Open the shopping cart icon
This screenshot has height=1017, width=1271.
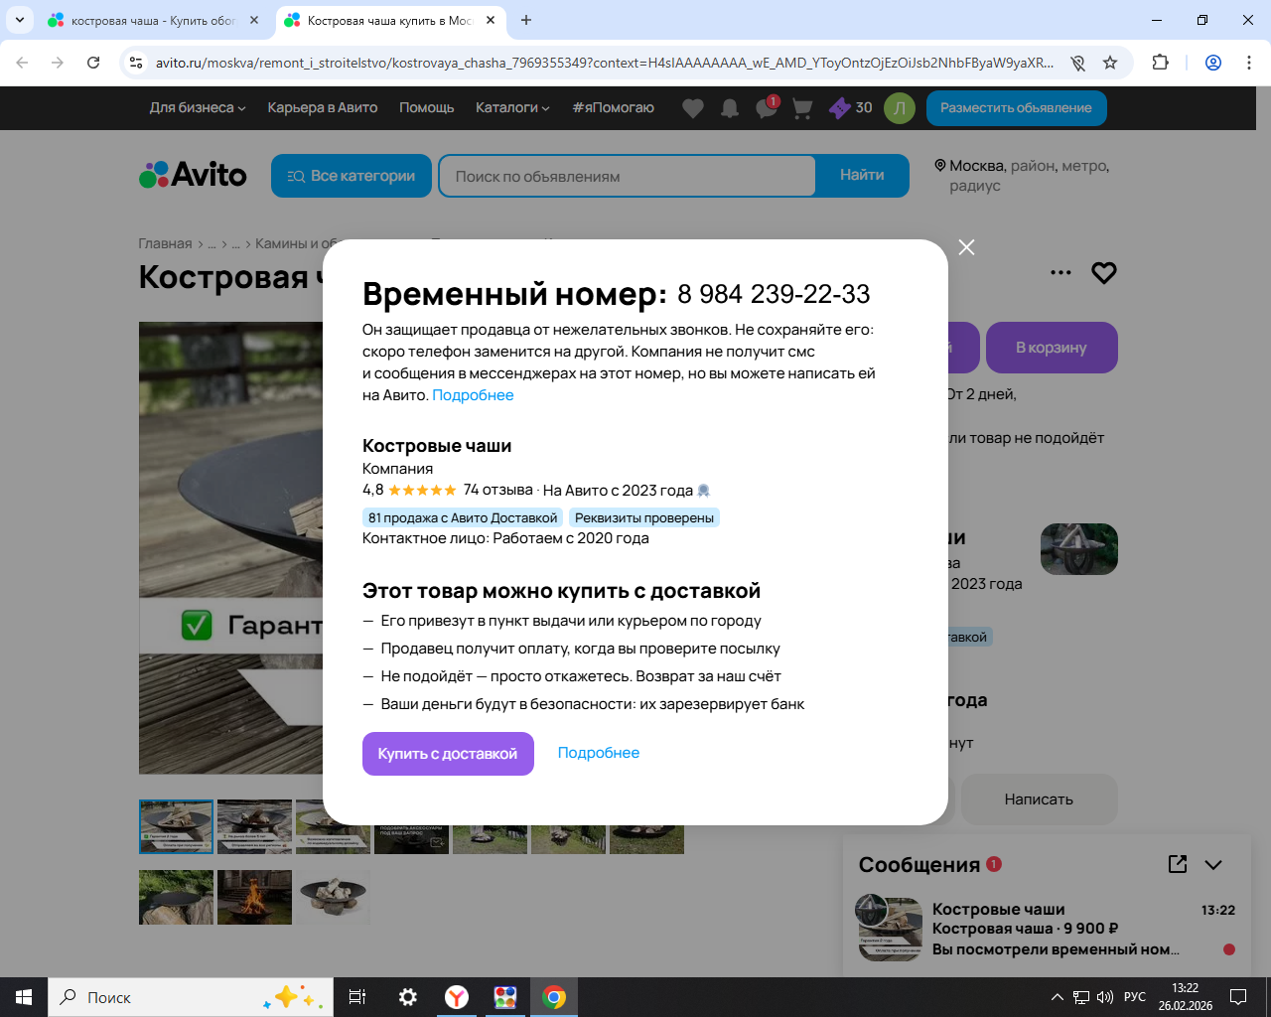click(802, 108)
